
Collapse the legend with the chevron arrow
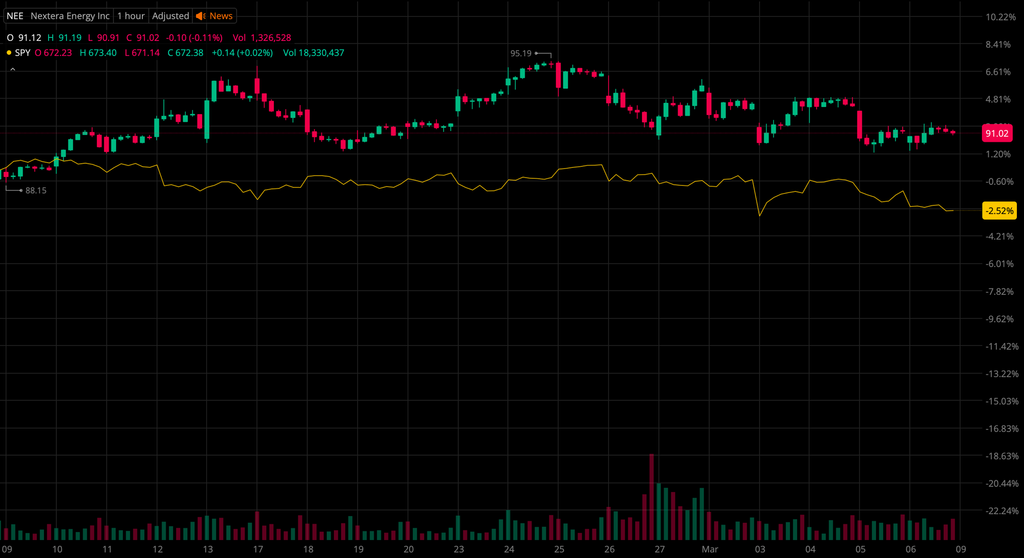(x=13, y=69)
